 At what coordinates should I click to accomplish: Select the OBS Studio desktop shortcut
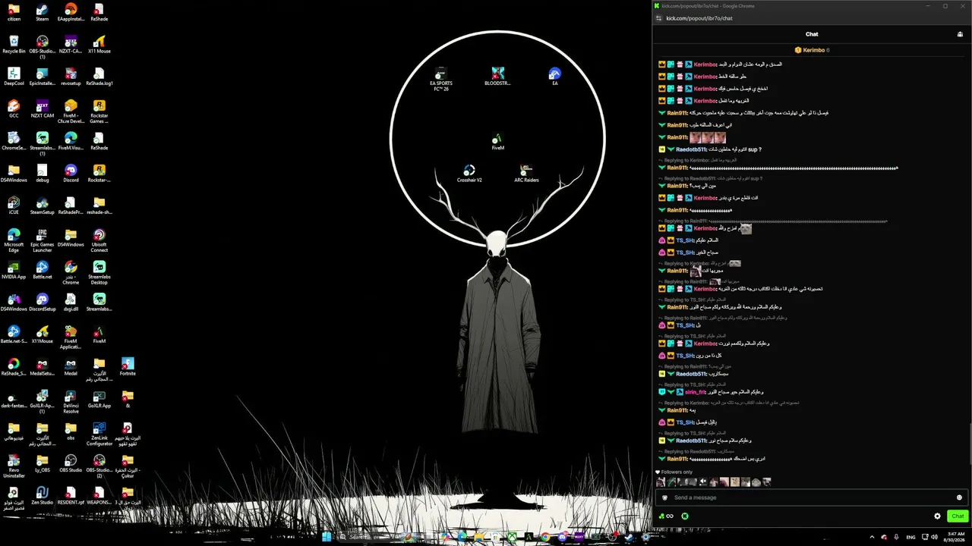tap(71, 463)
